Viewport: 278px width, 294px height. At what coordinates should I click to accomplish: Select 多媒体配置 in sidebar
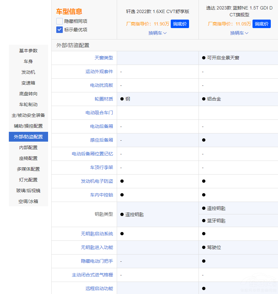click(28, 169)
